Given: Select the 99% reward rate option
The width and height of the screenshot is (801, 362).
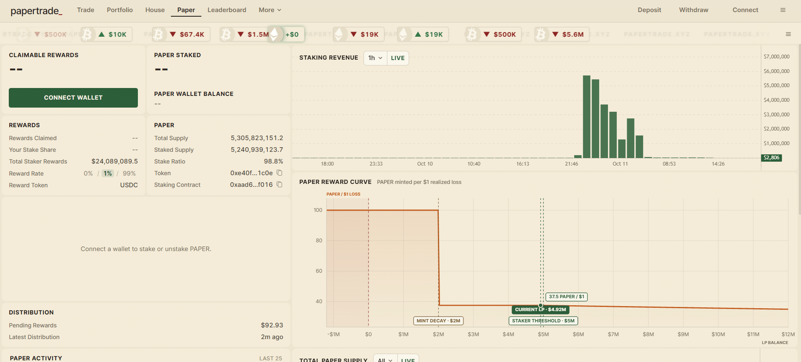Looking at the screenshot, I should pyautogui.click(x=129, y=173).
